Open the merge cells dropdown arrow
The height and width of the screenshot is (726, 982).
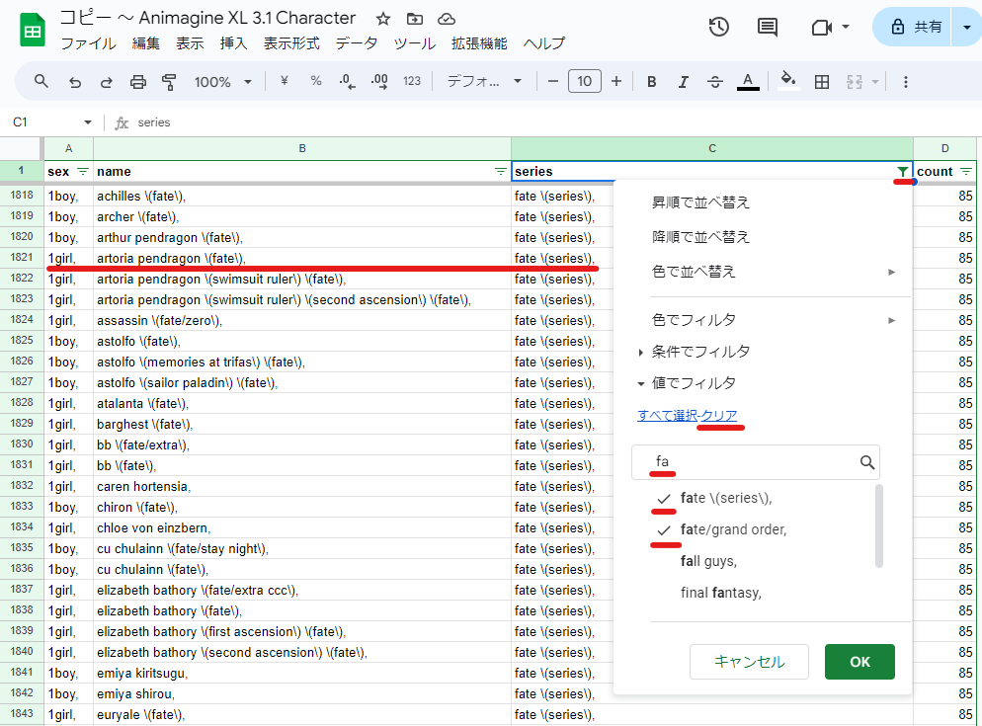click(x=875, y=81)
